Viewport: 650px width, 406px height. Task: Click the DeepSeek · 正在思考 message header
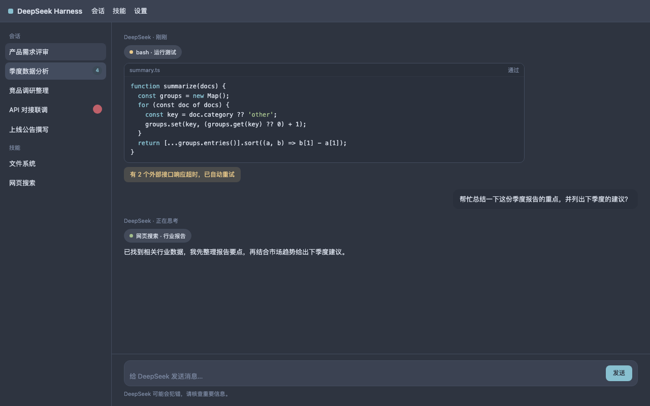tap(151, 221)
